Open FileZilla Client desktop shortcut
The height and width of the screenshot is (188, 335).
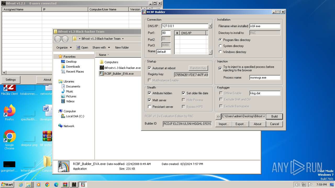click(x=9, y=90)
